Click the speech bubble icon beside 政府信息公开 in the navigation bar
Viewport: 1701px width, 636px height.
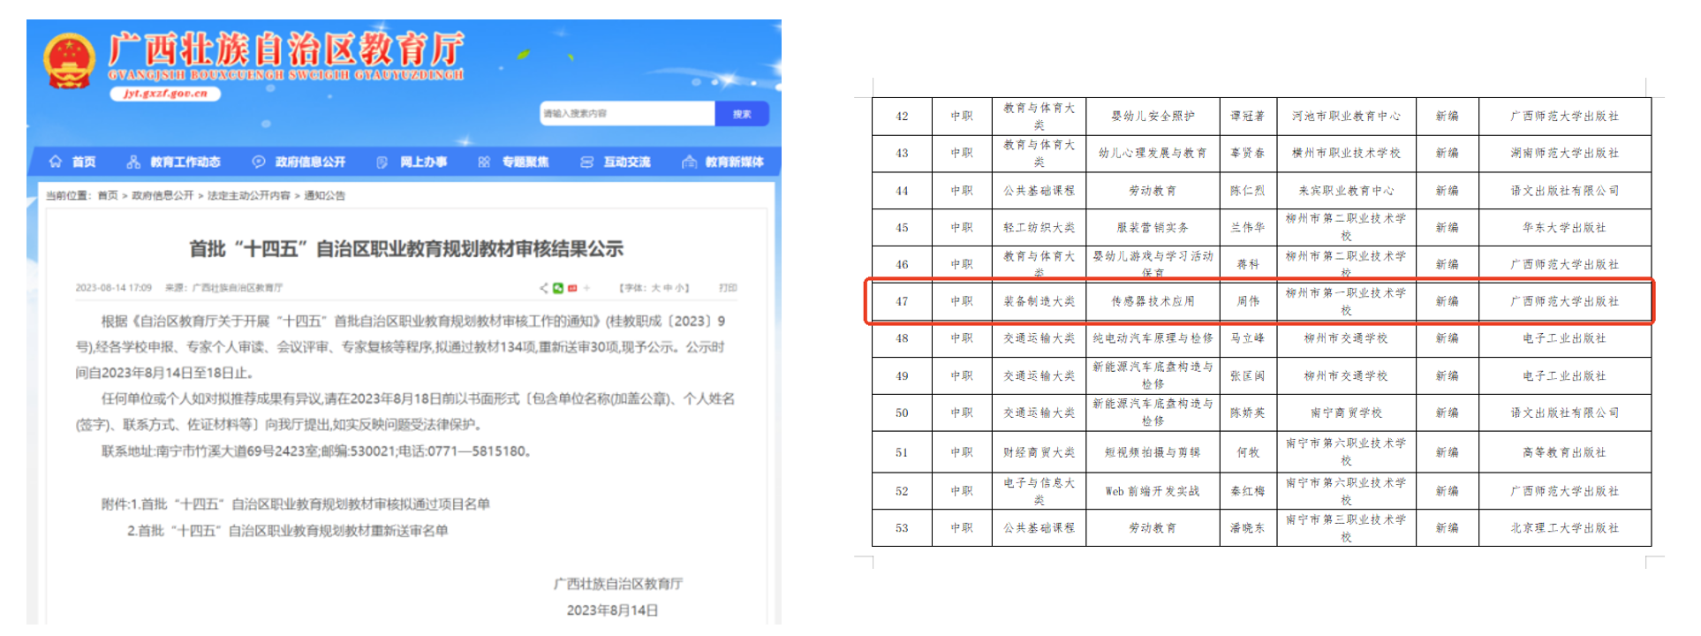coord(259,162)
